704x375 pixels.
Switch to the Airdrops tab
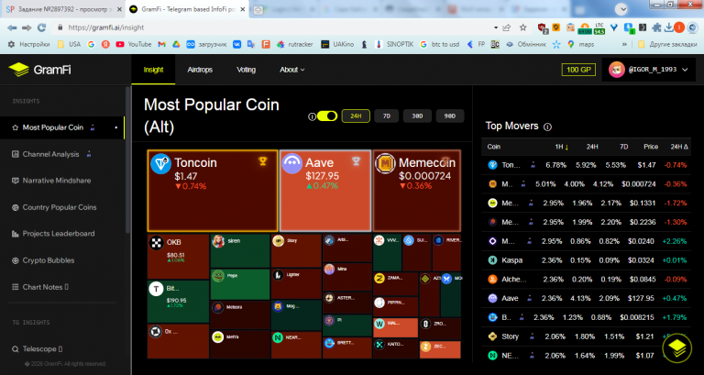[200, 70]
